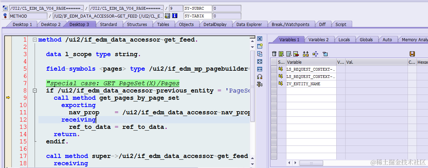
Task: Click the IV_ENTITY_NAME variable cell
Action: 311,84
